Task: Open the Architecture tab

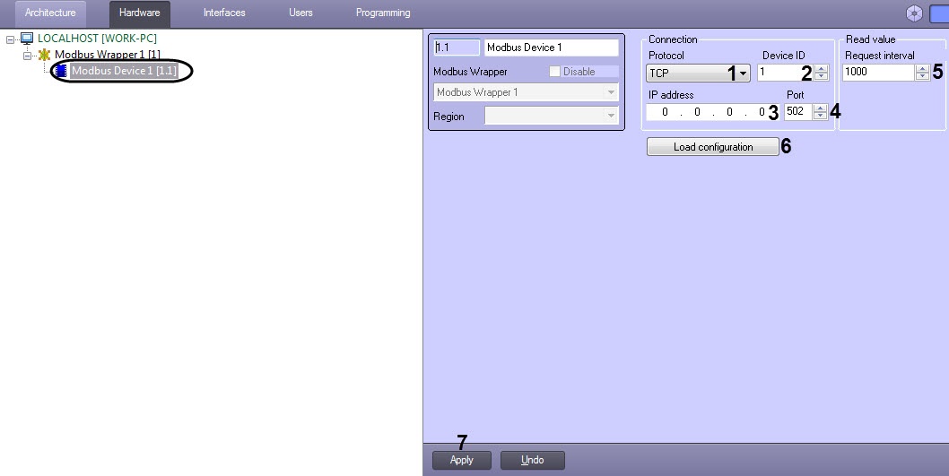Action: [x=50, y=13]
